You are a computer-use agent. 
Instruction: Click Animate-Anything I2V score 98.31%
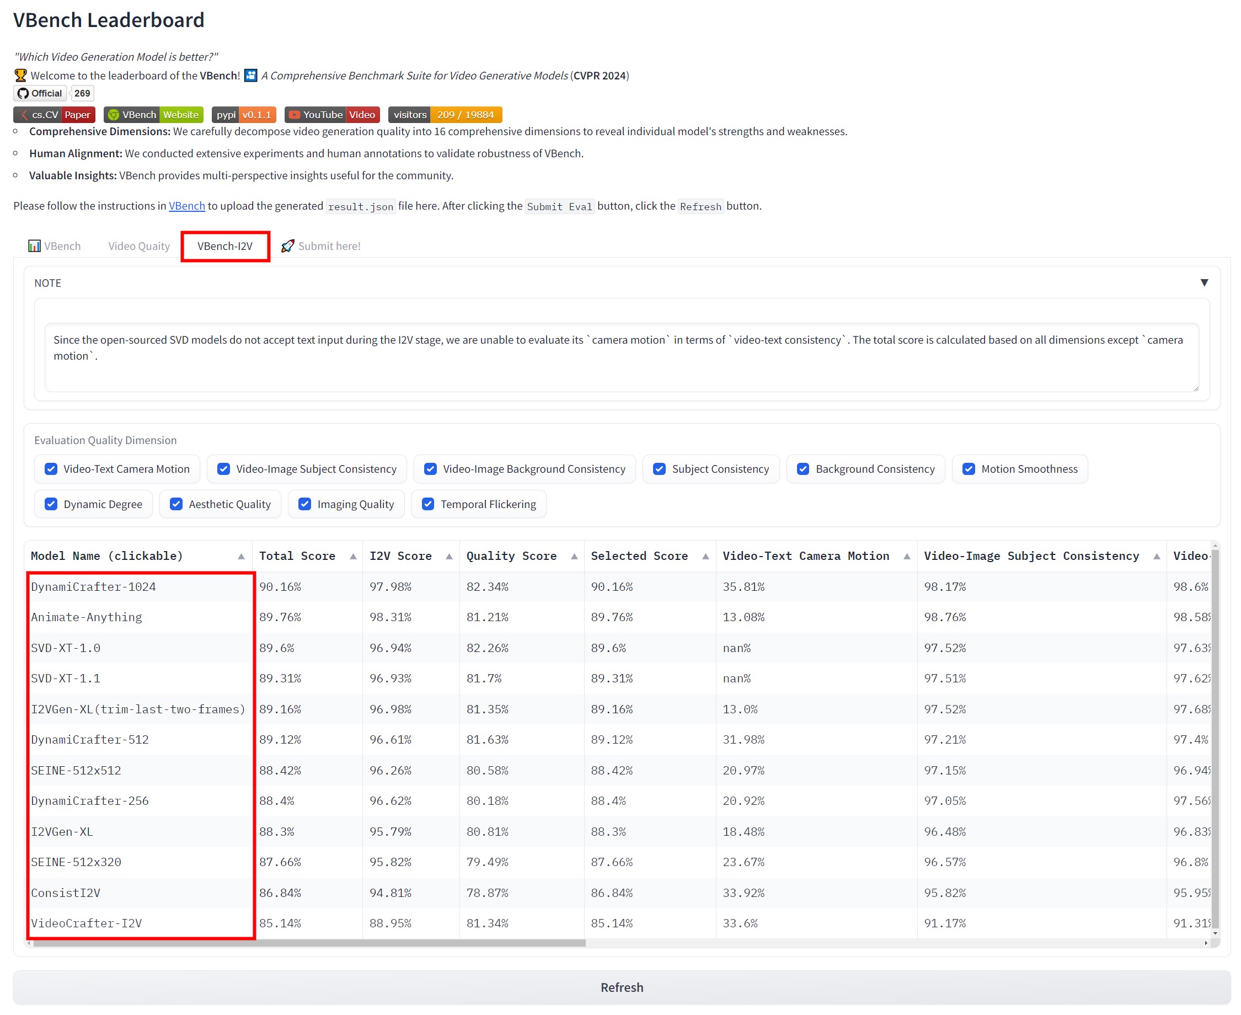390,617
